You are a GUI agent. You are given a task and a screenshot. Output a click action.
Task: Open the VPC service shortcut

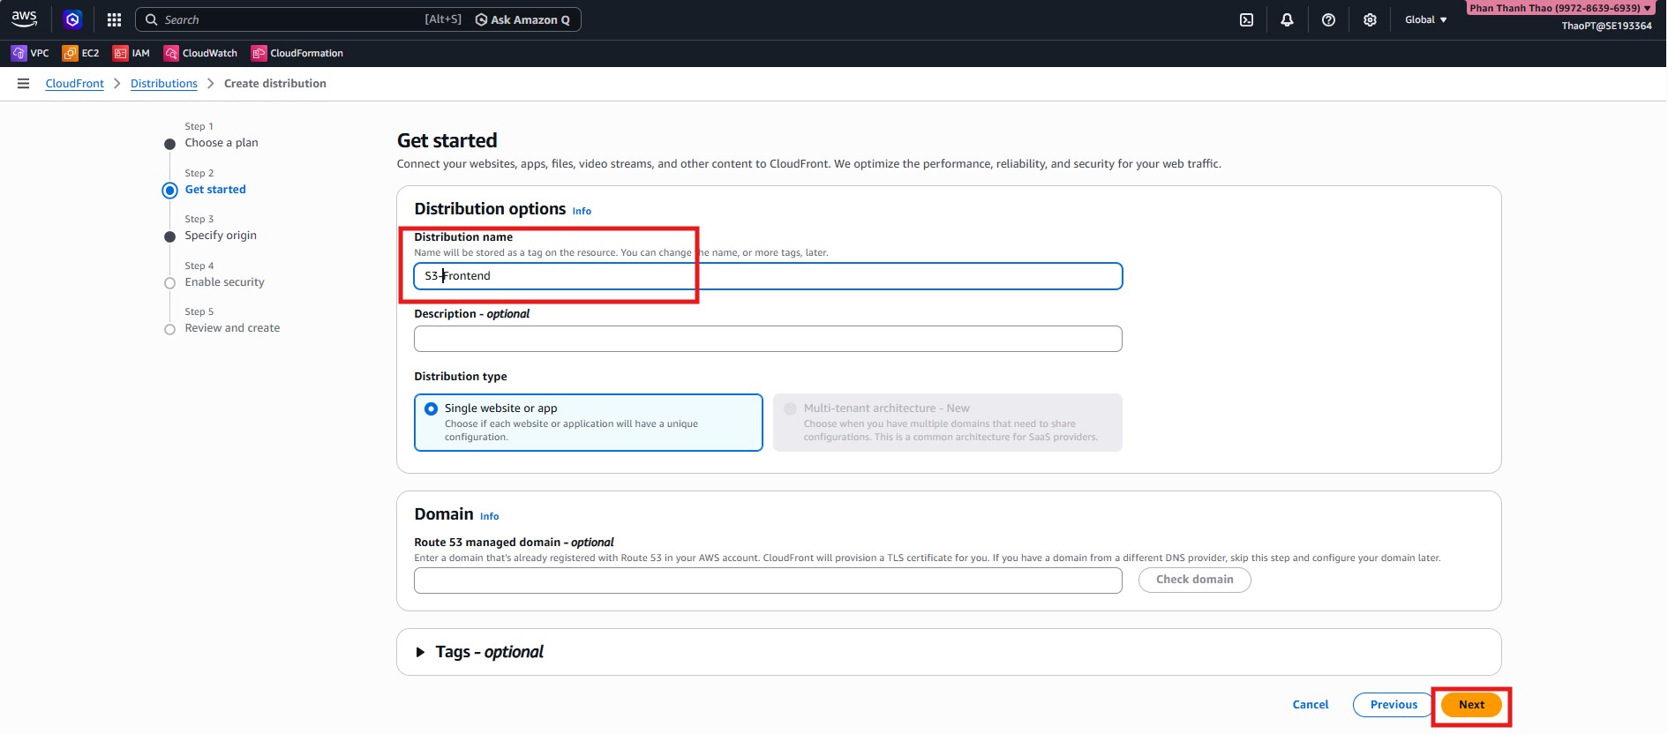(x=30, y=53)
